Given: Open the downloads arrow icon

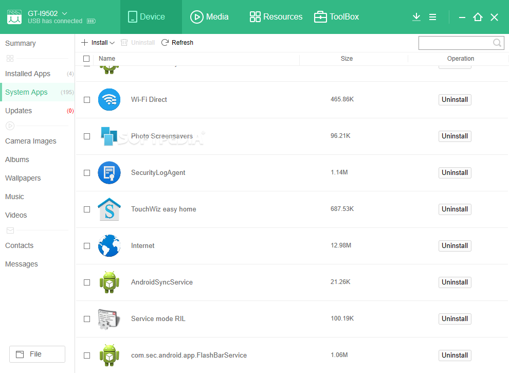Looking at the screenshot, I should (416, 17).
